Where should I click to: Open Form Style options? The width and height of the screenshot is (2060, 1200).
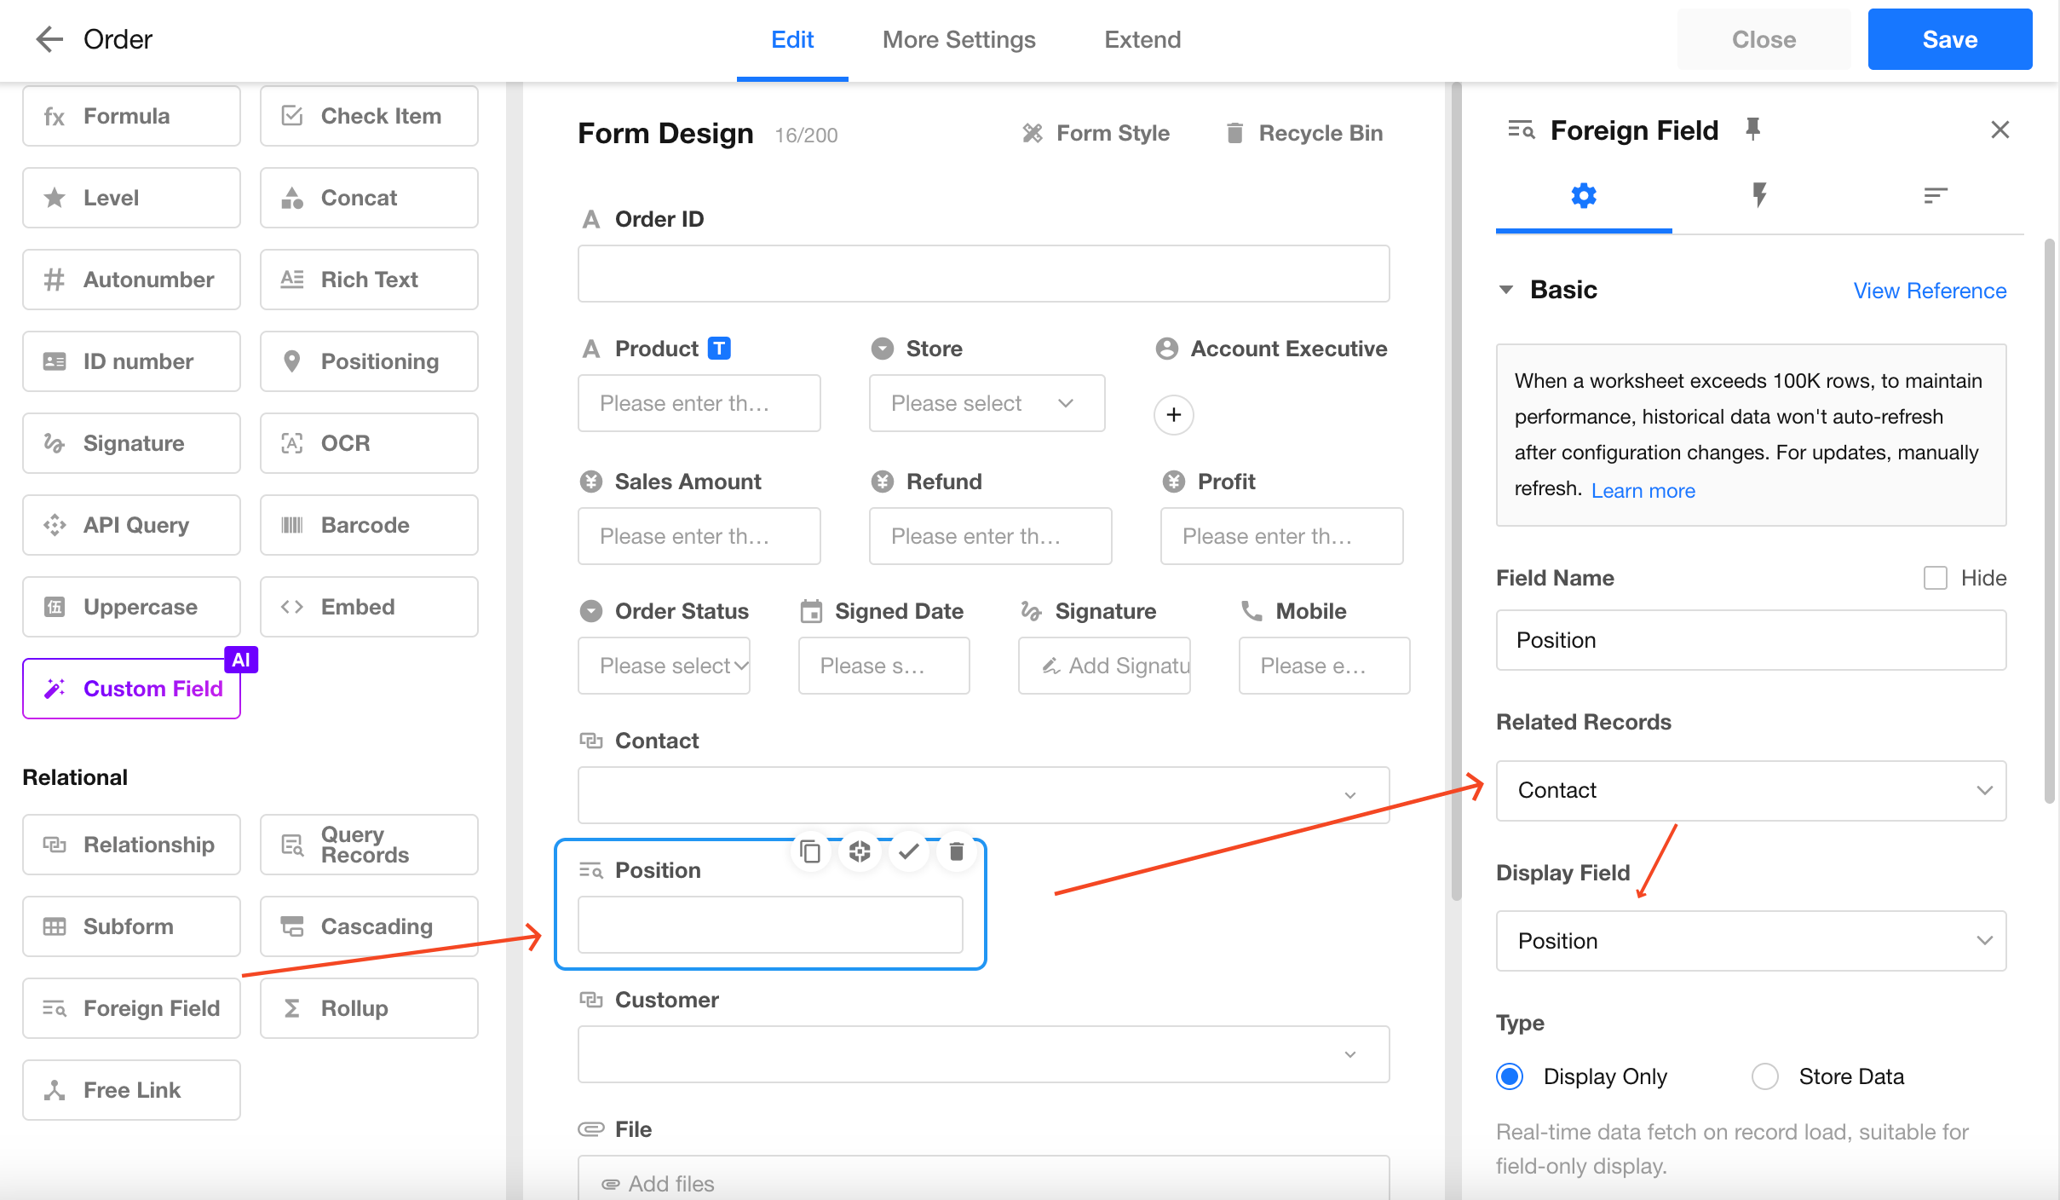click(x=1096, y=133)
